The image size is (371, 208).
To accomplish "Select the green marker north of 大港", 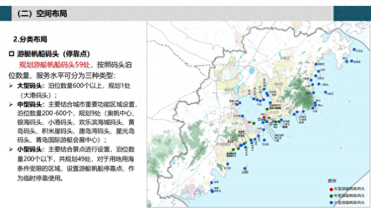I will click(x=267, y=109).
